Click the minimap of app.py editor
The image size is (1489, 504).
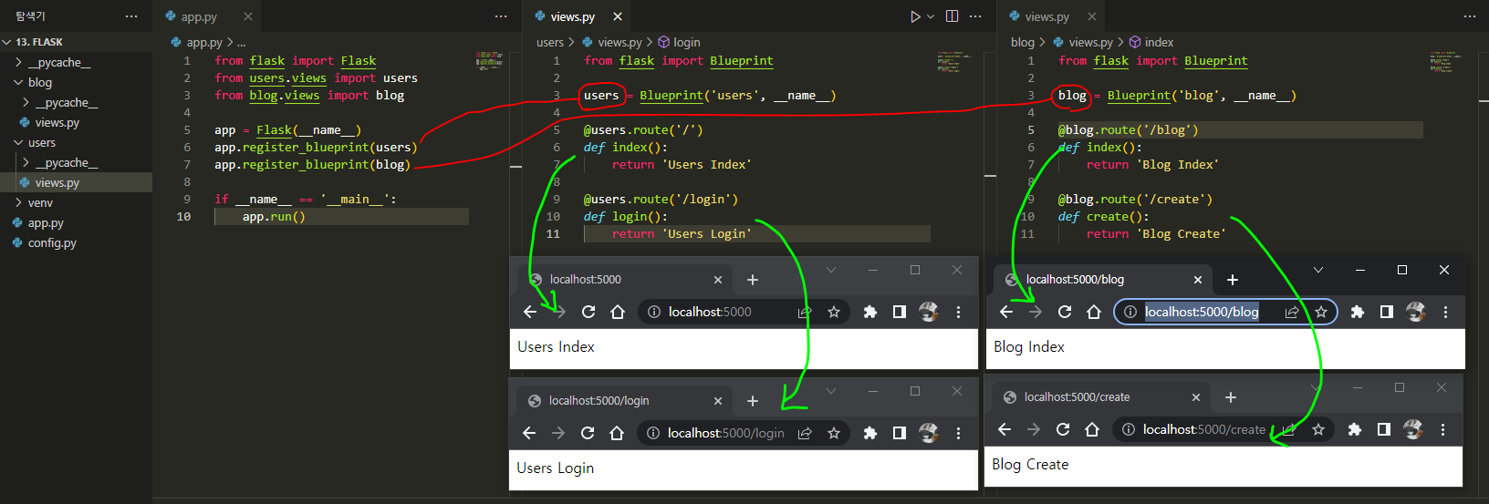coord(490,60)
